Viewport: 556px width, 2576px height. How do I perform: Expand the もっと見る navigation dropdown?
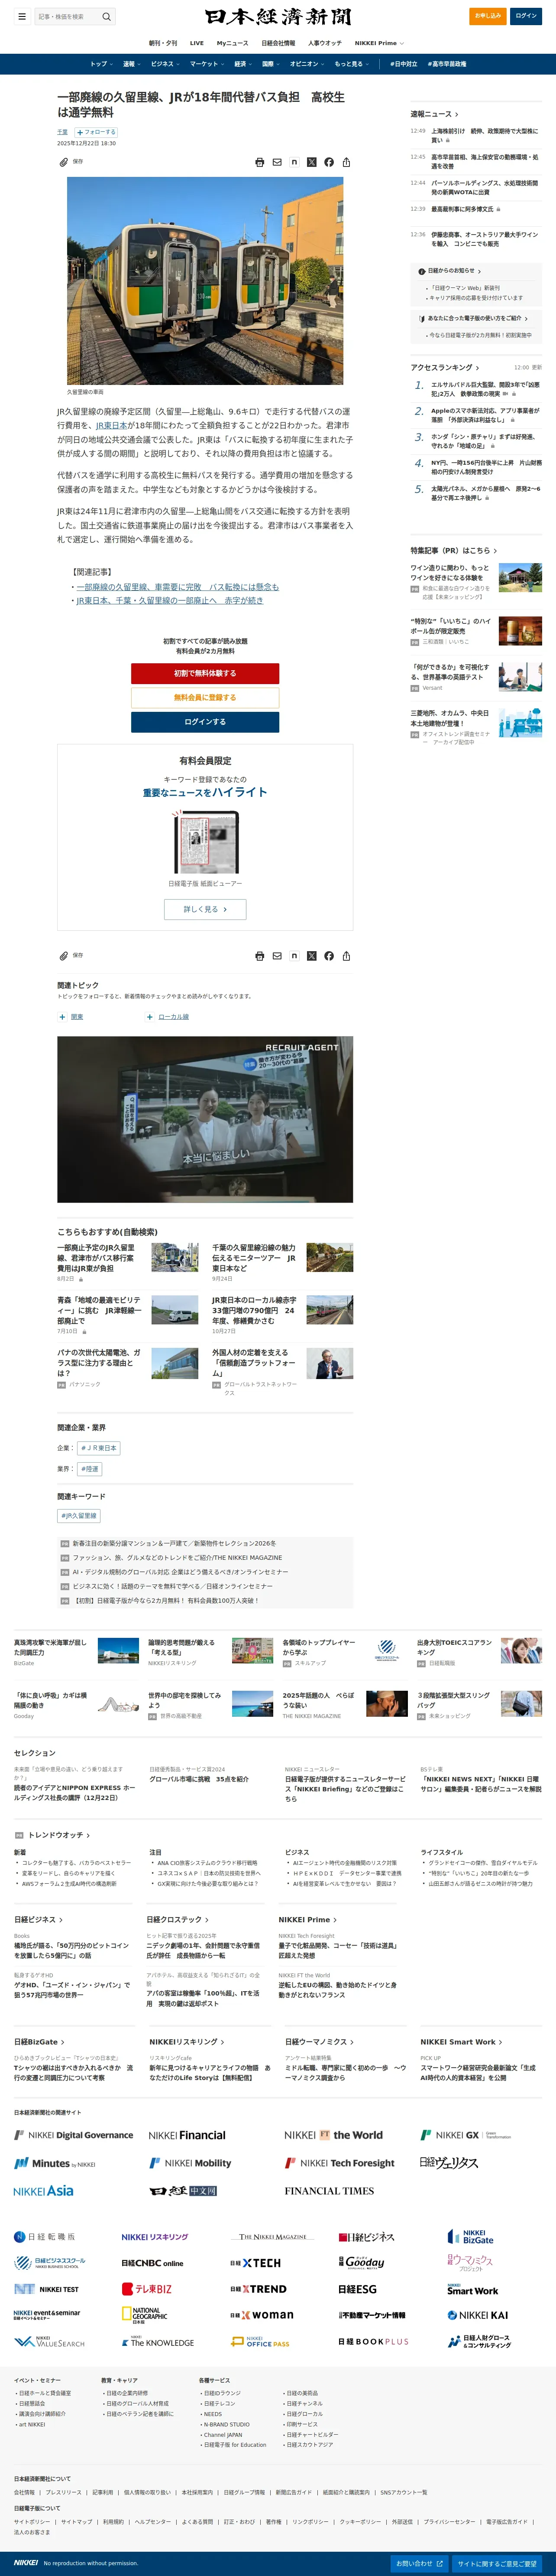[x=351, y=64]
